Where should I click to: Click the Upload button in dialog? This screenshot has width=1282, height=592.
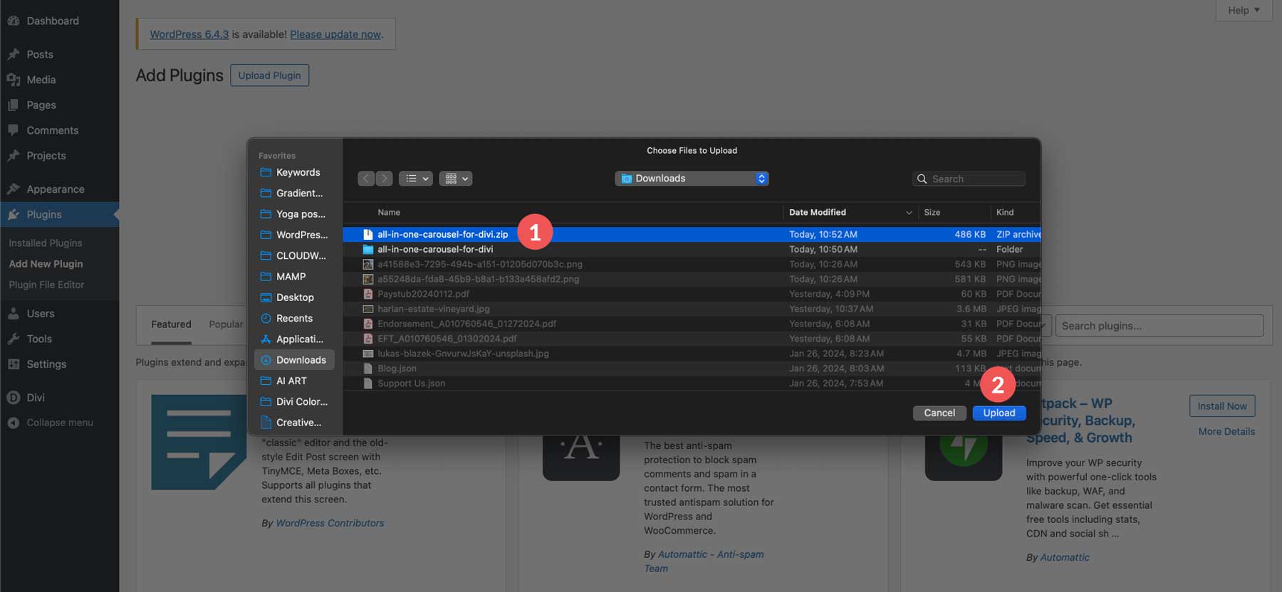point(999,413)
